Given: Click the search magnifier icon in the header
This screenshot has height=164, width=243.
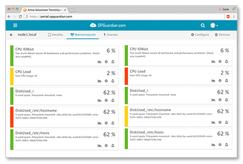Looking at the screenshot, I should pos(202,25).
